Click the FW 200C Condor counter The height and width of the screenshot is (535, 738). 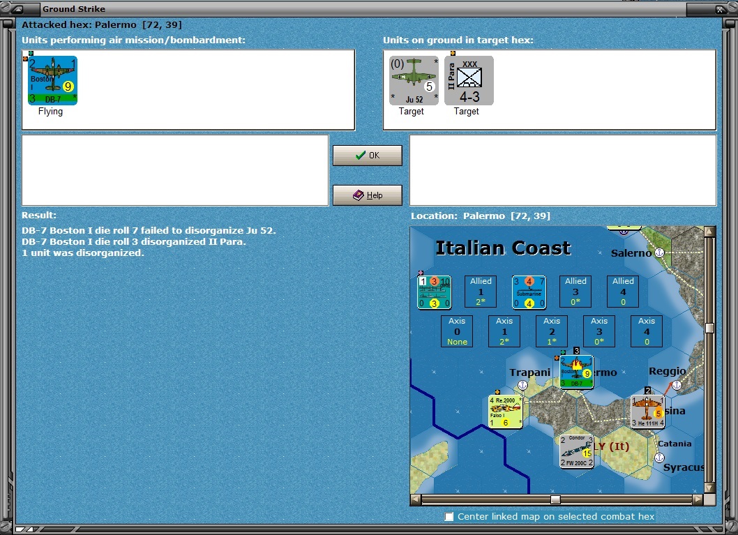577,451
